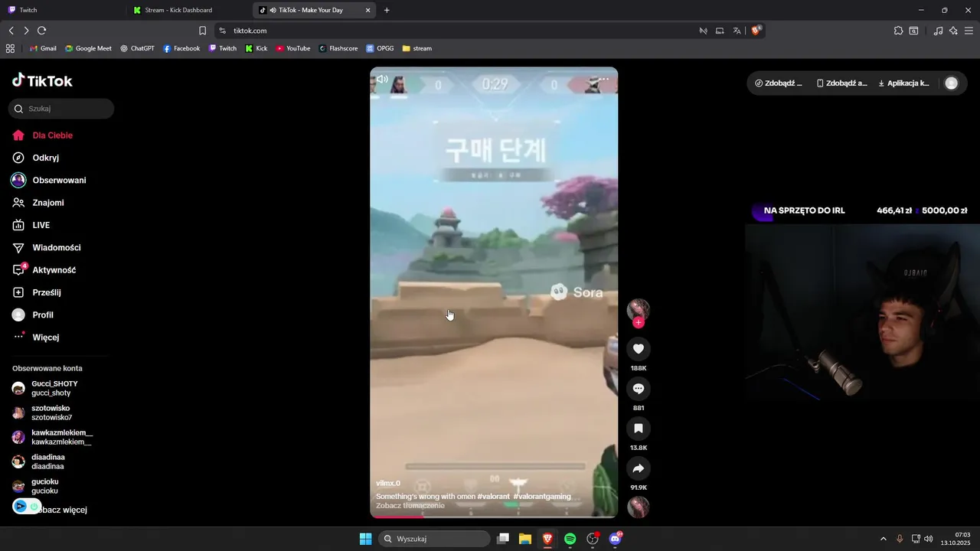Open the Brave playlist music note icon

[x=938, y=31]
